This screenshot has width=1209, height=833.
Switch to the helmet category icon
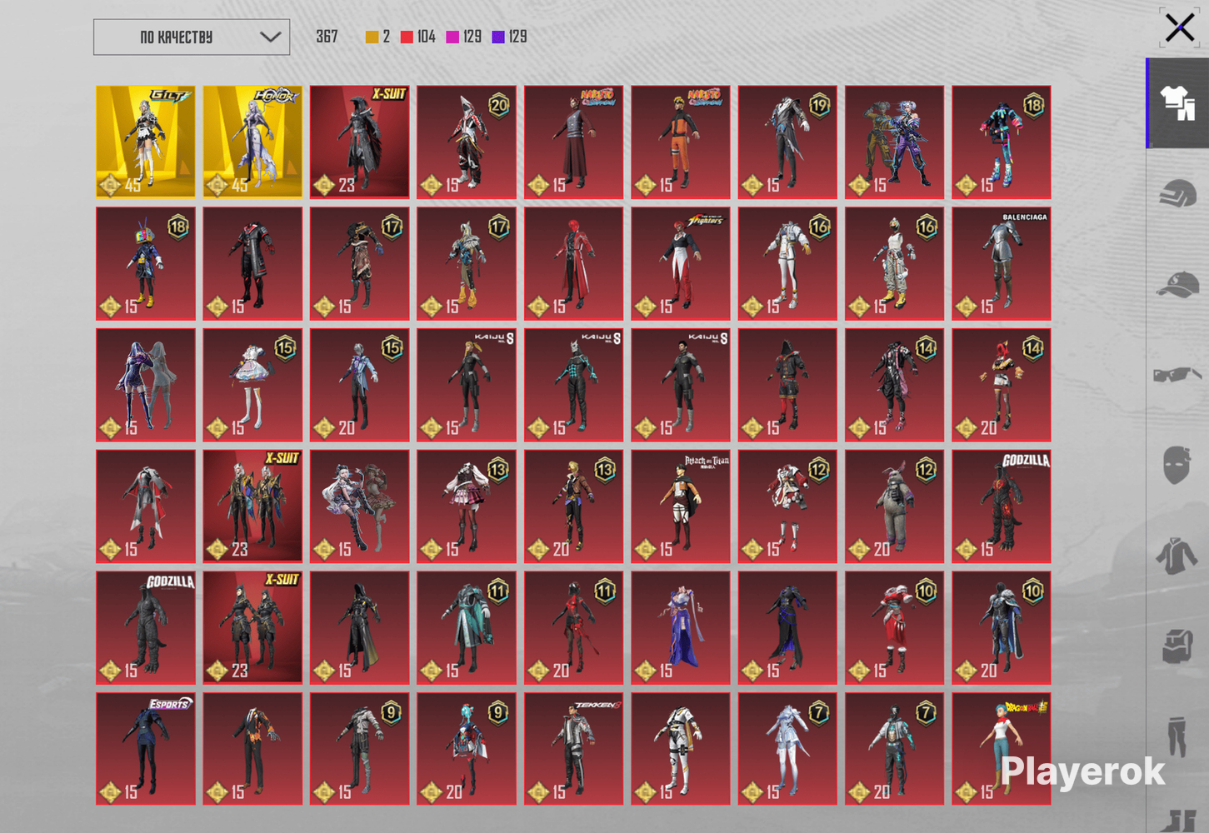click(x=1178, y=194)
